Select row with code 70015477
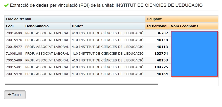Viewport: 222px width, 107px height. tap(14, 47)
